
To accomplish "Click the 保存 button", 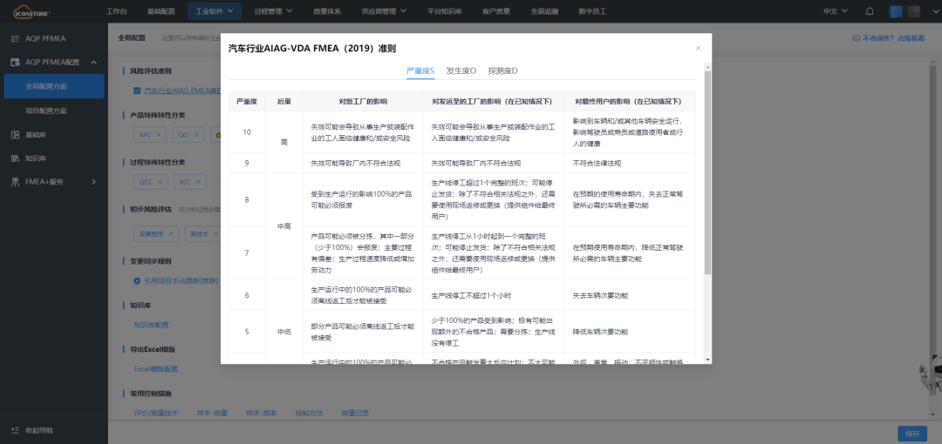I will coord(912,434).
